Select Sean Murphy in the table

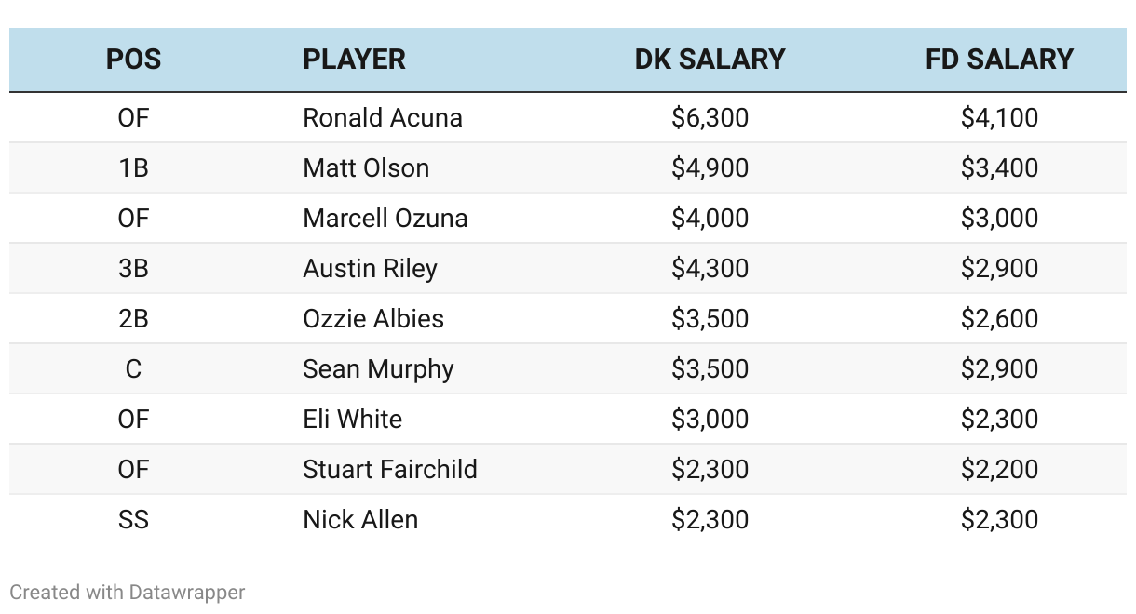point(378,369)
